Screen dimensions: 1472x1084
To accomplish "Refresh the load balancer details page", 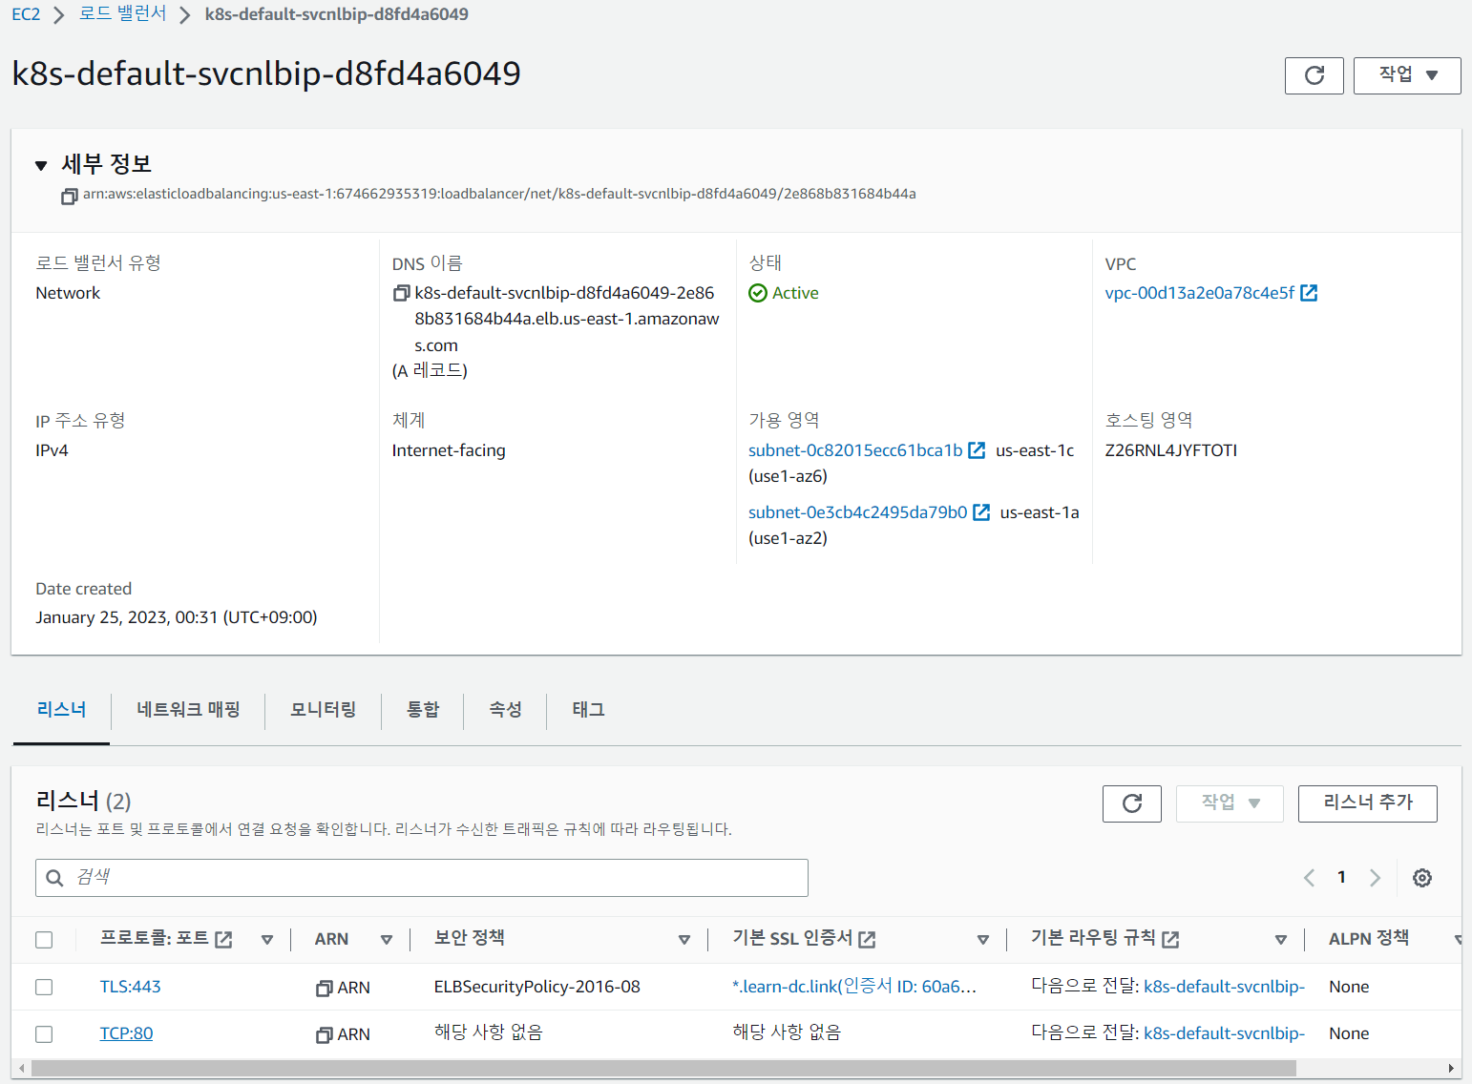I will tap(1314, 75).
